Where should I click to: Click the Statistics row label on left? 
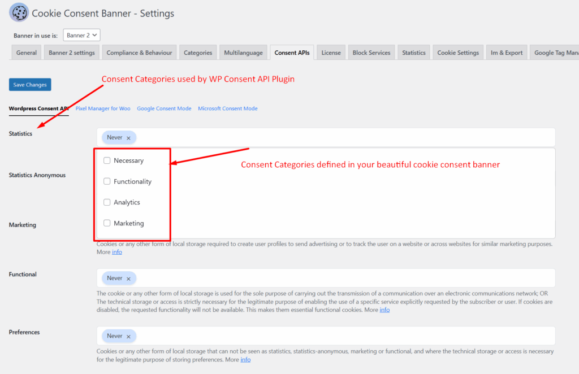point(21,133)
